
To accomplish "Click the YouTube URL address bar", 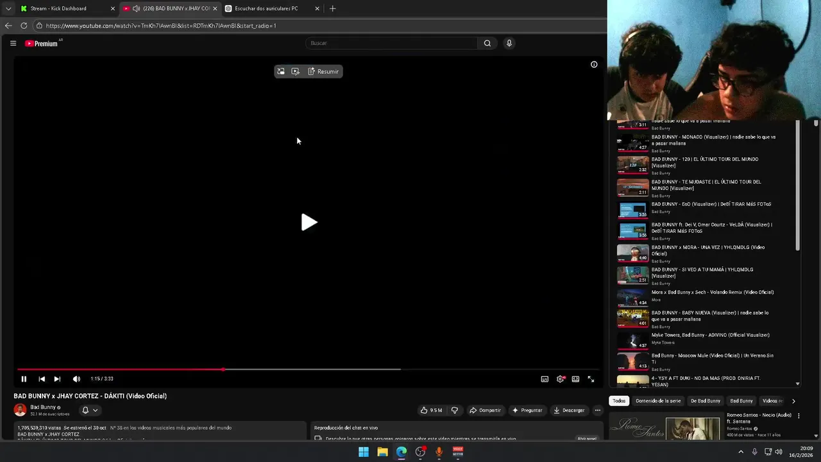I will pos(319,26).
